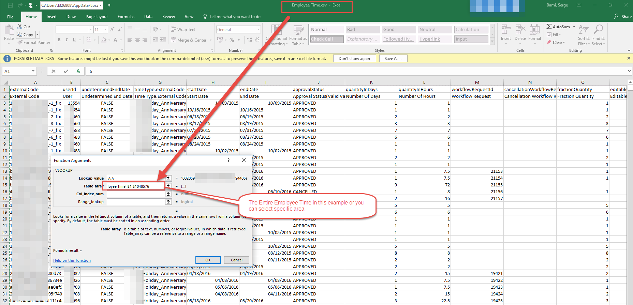Image resolution: width=633 pixels, height=305 pixels.
Task: Select the Review tab
Action: tap(168, 17)
